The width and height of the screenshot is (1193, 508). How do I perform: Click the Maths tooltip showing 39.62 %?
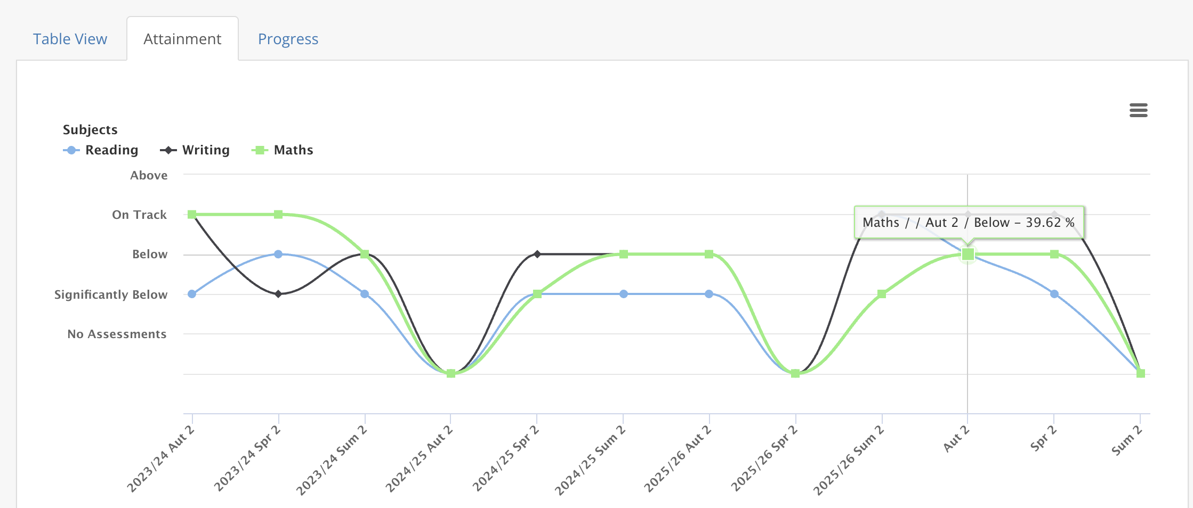(x=969, y=223)
